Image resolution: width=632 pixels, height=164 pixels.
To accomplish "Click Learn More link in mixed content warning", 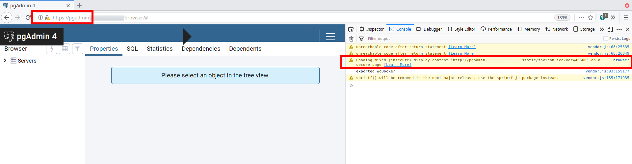I will point(397,65).
